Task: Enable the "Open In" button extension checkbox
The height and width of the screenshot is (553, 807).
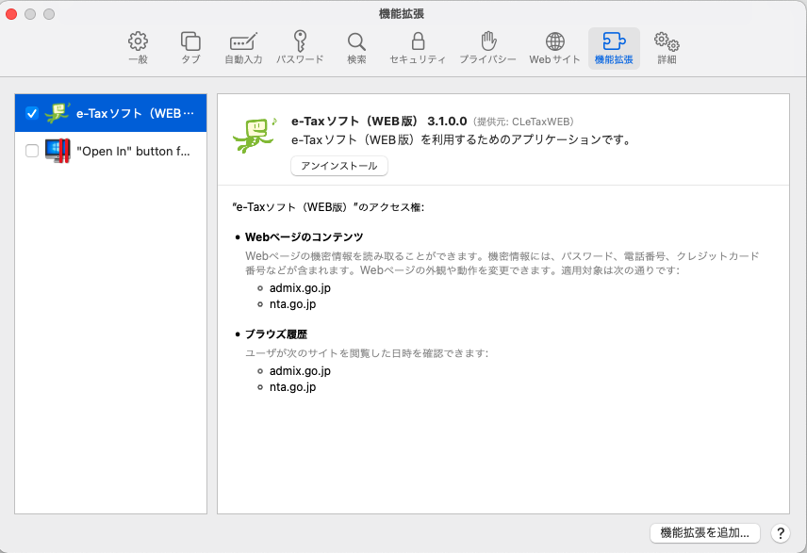Action: [x=32, y=151]
